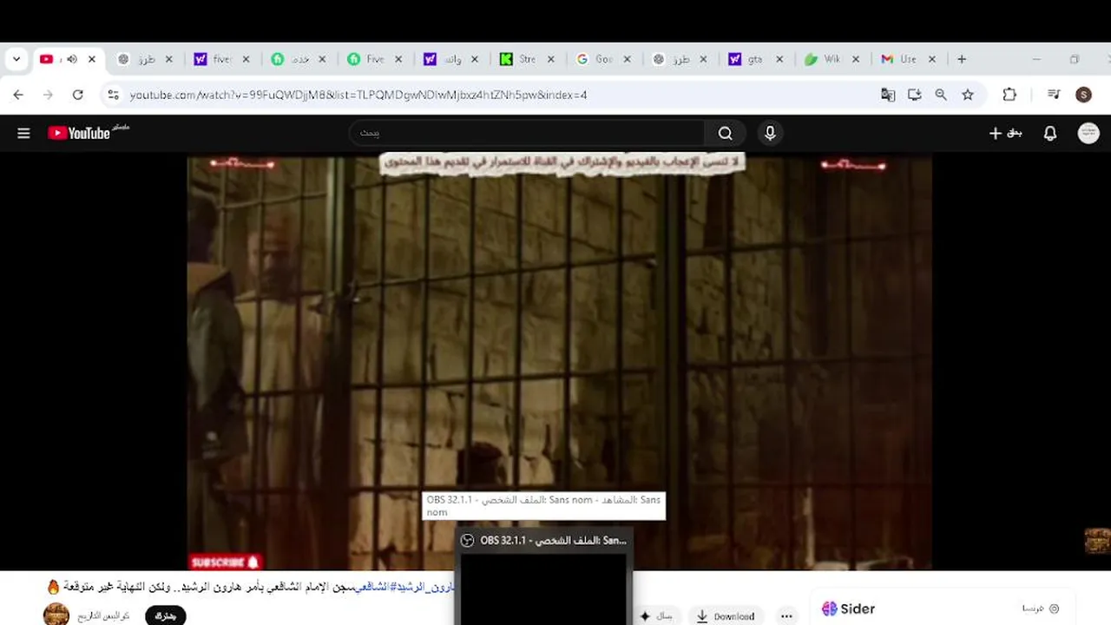Viewport: 1111px width, 625px height.
Task: Open Chrome profile avatar 'S'
Action: click(x=1083, y=95)
